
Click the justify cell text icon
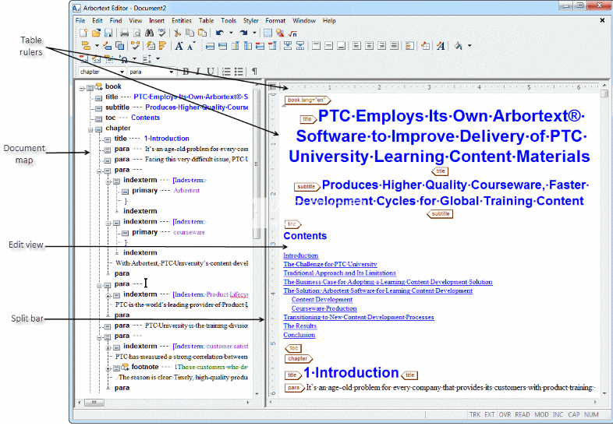coord(394,46)
